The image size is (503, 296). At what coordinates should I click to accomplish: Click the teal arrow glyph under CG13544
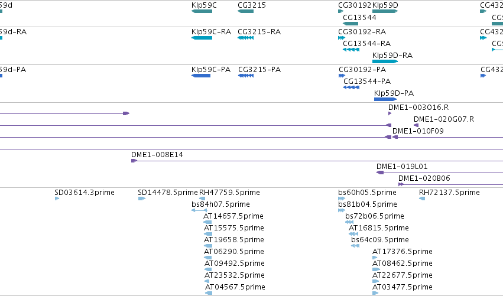click(351, 24)
